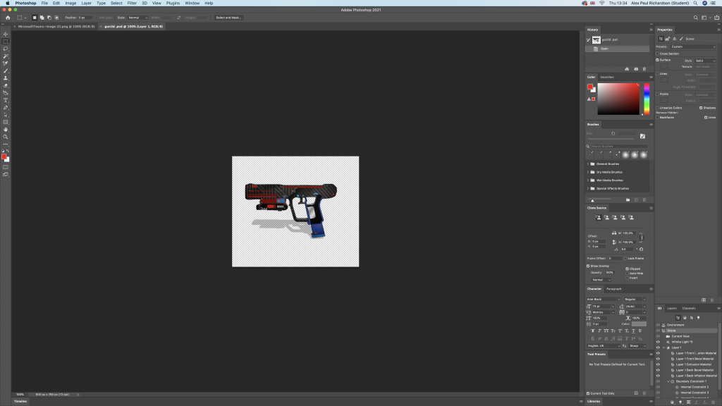This screenshot has width=722, height=406.
Task: Switch to the Swatches tab
Action: point(607,78)
